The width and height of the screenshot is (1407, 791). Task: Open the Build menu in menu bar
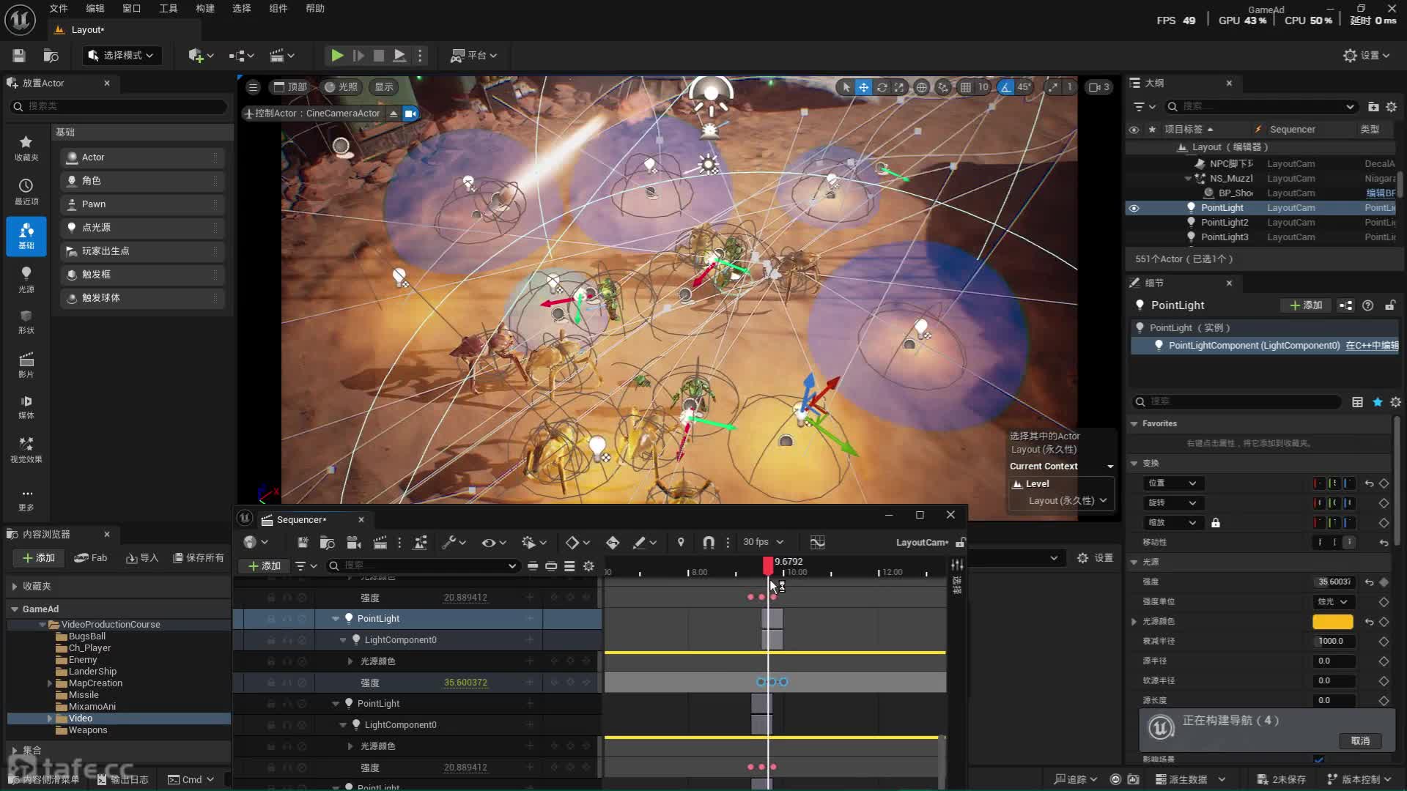(x=205, y=8)
